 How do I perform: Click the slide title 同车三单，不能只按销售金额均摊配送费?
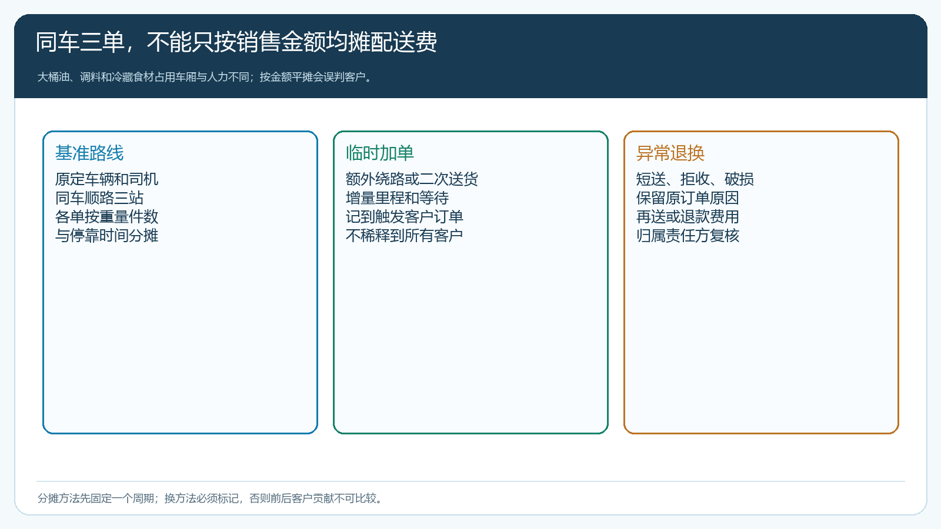click(236, 42)
